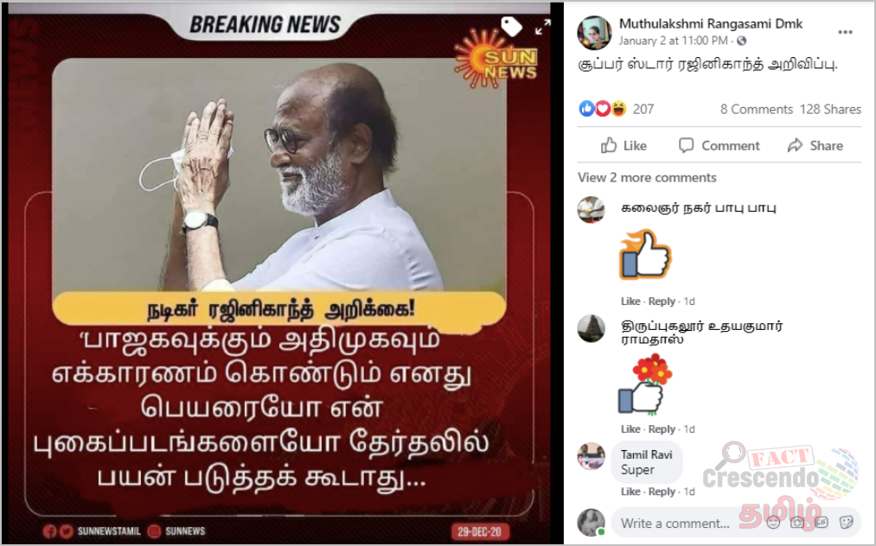Image resolution: width=876 pixels, height=546 pixels.
Task: View the reaction emoji list
Action: click(602, 108)
